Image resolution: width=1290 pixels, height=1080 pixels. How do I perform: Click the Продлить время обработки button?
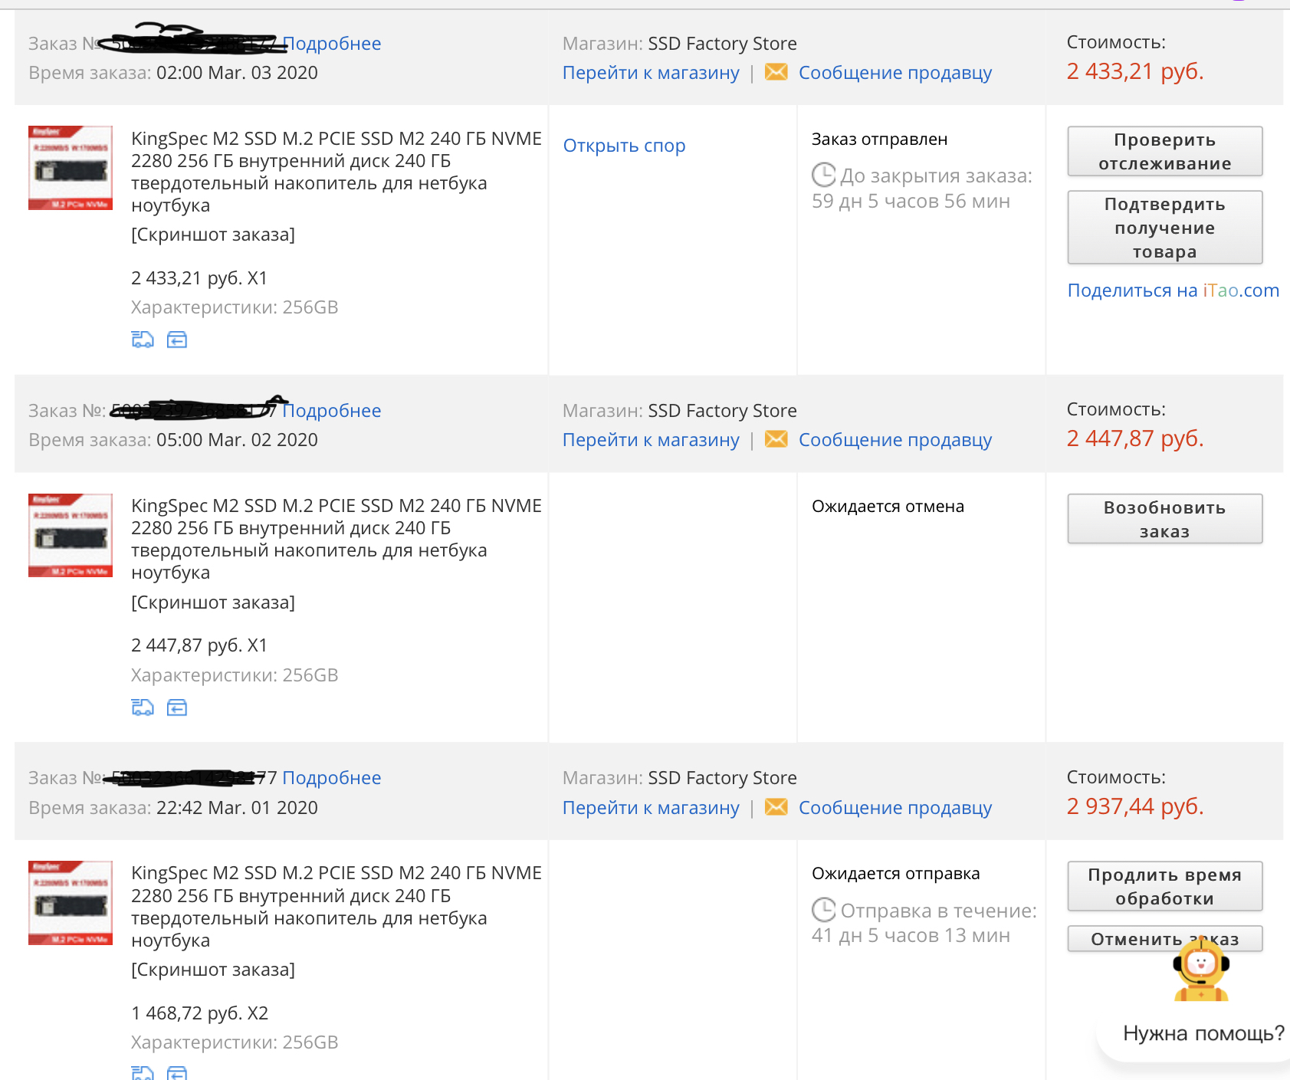[x=1164, y=886]
